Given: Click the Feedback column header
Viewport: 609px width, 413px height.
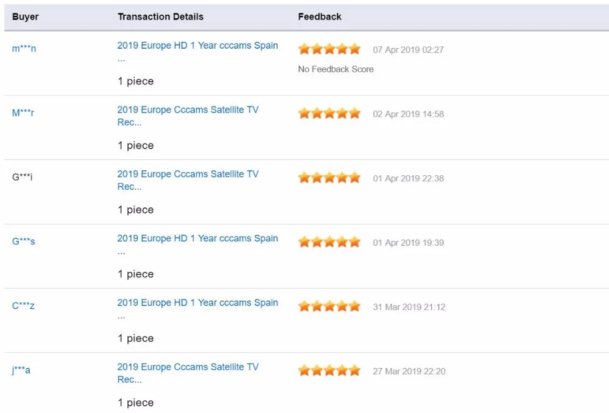Looking at the screenshot, I should coord(320,16).
